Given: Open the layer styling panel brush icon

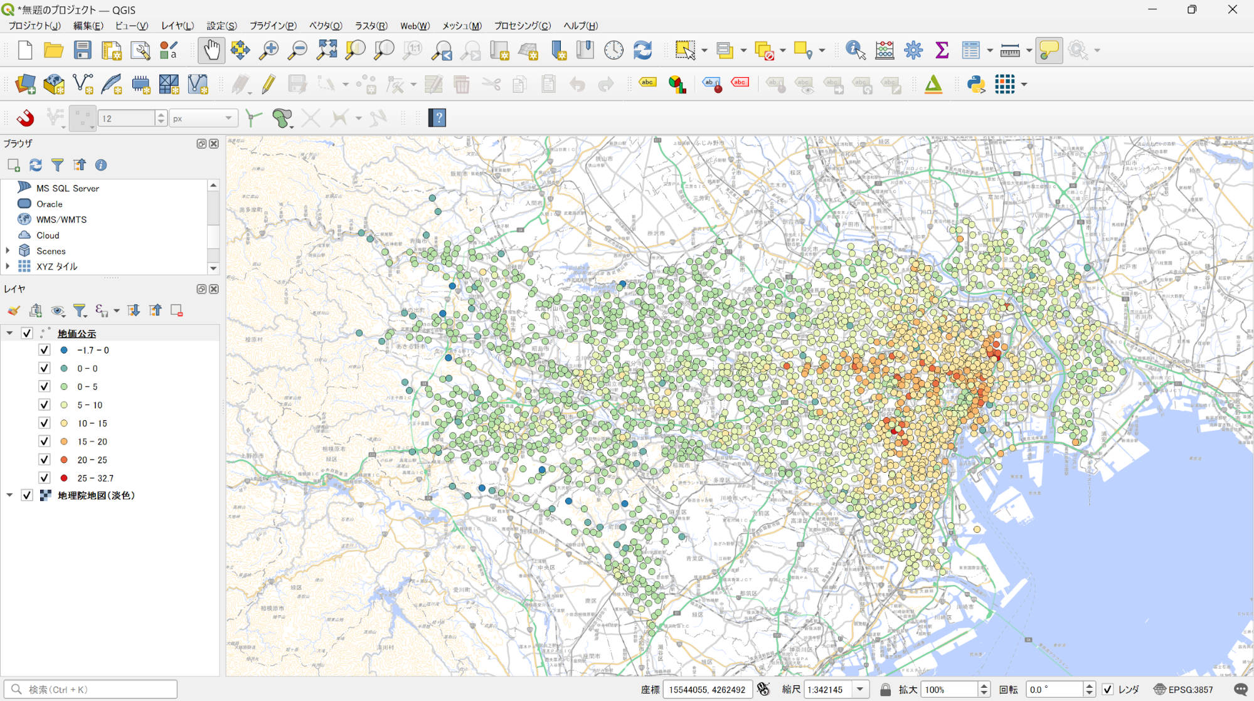Looking at the screenshot, I should [x=14, y=310].
